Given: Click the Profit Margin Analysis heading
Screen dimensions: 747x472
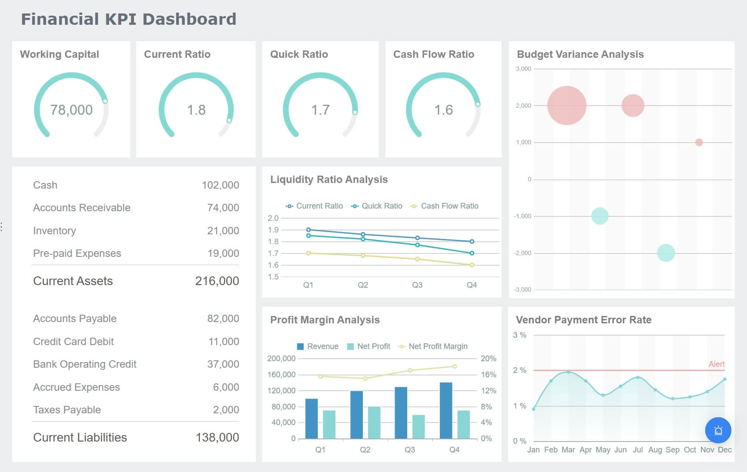Looking at the screenshot, I should coord(325,320).
